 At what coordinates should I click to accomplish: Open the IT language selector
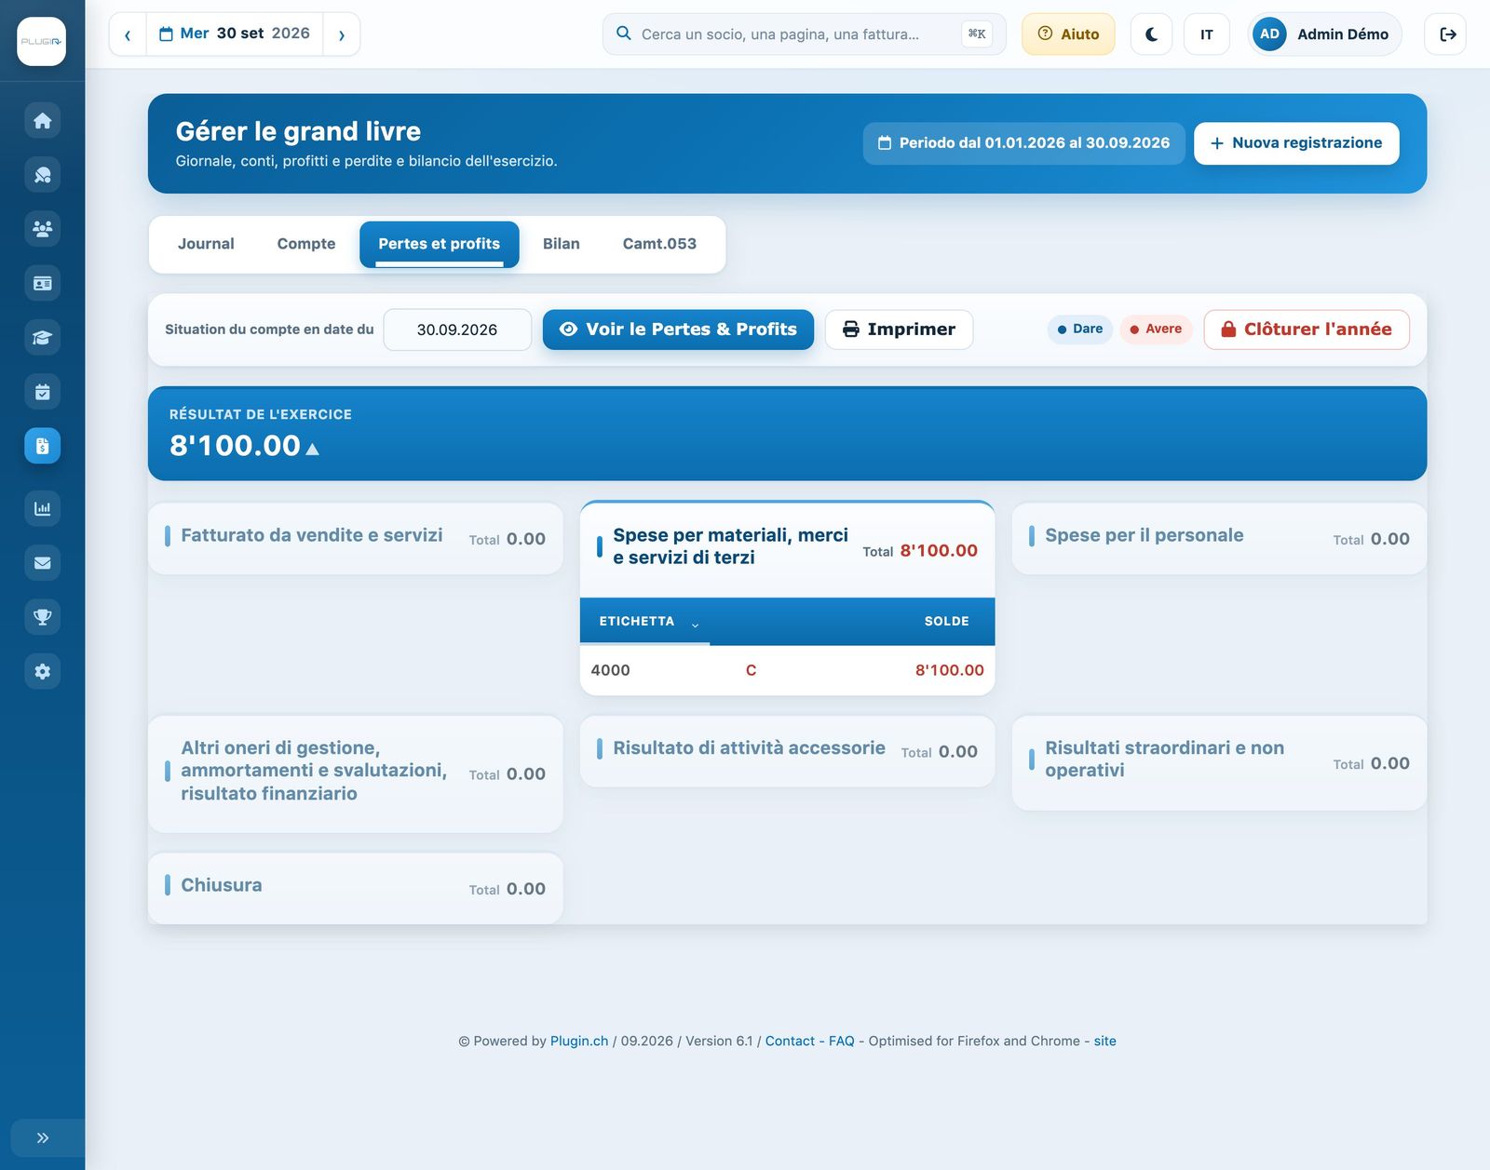click(x=1207, y=34)
